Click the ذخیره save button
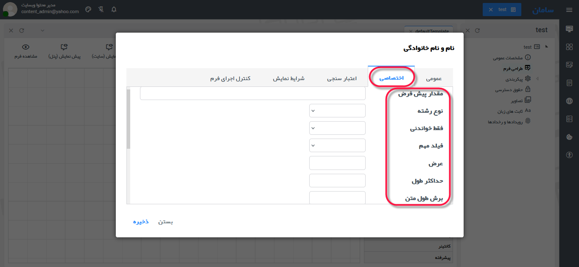The image size is (579, 267). point(141,222)
